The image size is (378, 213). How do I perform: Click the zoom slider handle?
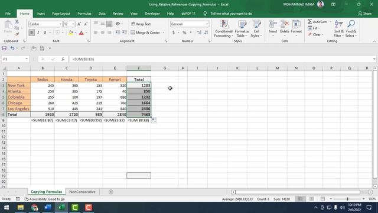click(x=347, y=199)
